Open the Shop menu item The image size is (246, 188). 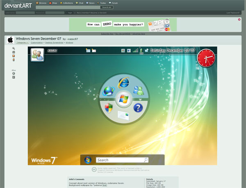tap(53, 3)
